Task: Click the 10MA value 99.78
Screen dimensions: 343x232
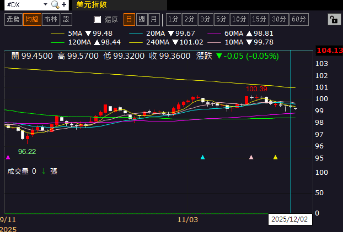Action: (264, 42)
